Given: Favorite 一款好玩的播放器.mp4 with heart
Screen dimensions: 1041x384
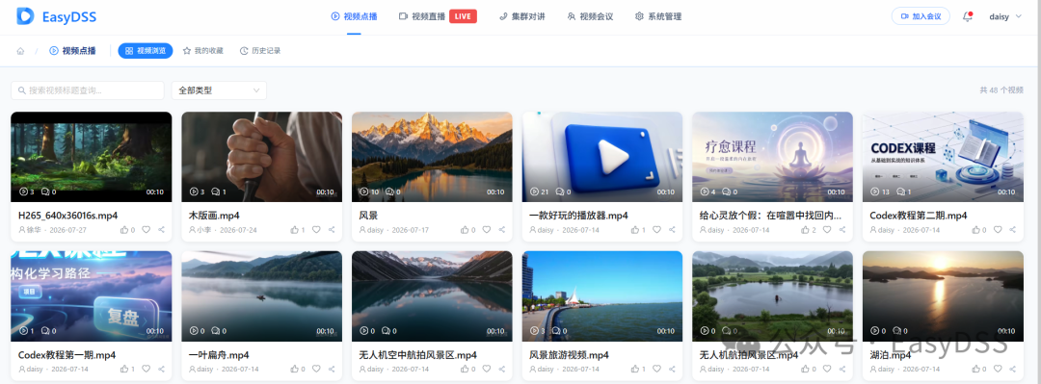Looking at the screenshot, I should click(656, 229).
